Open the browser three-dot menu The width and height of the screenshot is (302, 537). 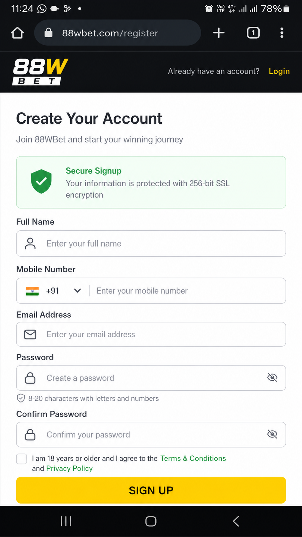point(282,33)
